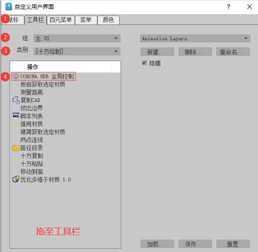Switch to the 四元菜单 tab
This screenshot has width=258, height=252.
tap(61, 20)
